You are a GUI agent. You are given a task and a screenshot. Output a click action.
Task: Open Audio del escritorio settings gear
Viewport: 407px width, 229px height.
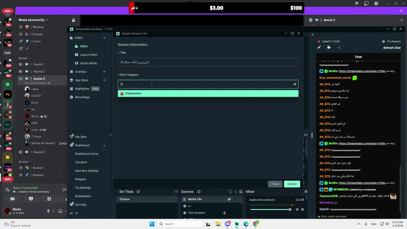[x=302, y=210]
